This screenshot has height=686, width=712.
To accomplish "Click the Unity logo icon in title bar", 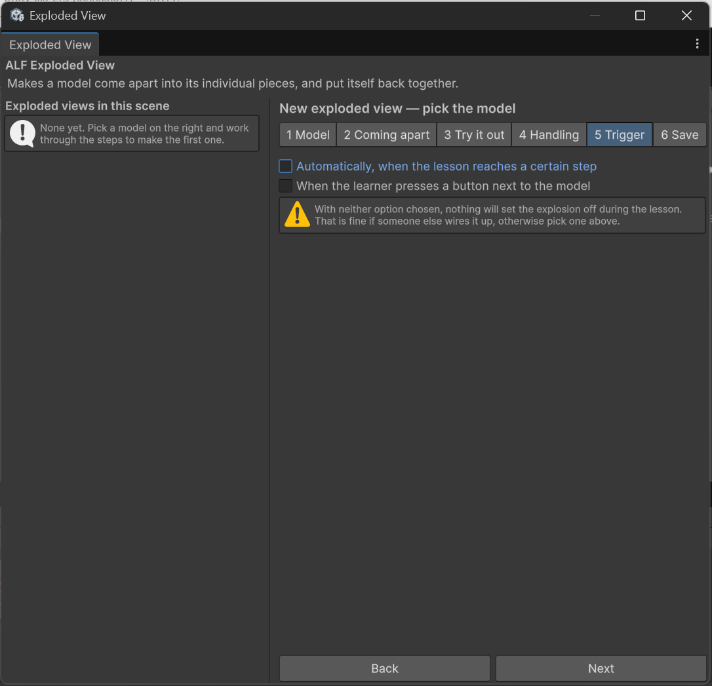I will (17, 16).
